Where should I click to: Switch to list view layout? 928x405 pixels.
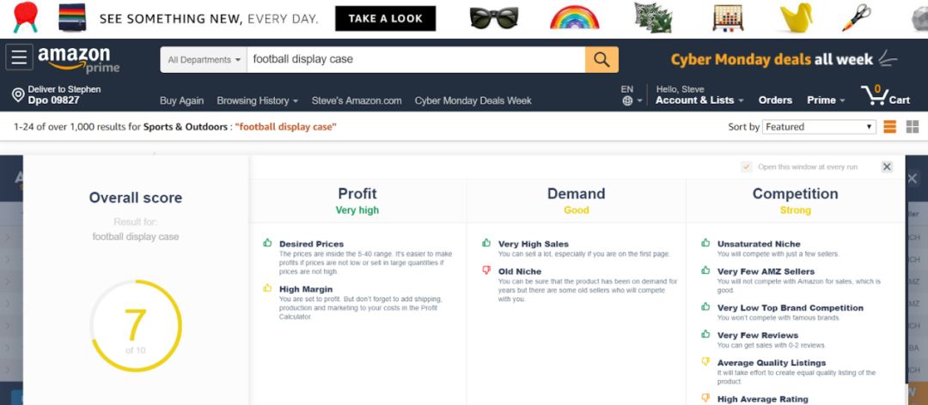tap(889, 126)
